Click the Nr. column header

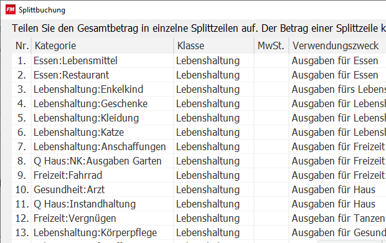(22, 46)
